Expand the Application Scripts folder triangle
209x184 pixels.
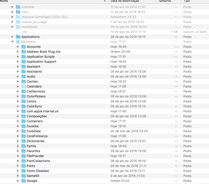click(x=18, y=57)
